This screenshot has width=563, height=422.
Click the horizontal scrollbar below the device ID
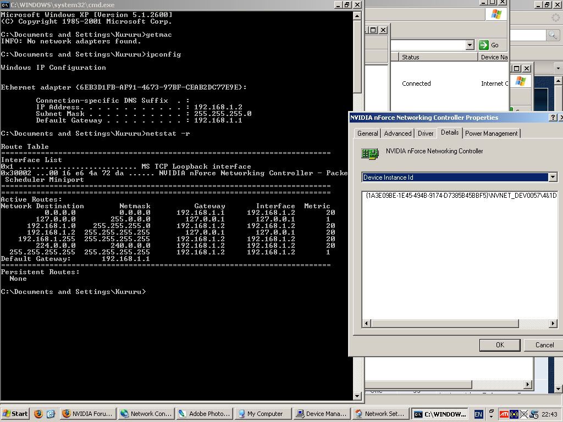pos(459,324)
